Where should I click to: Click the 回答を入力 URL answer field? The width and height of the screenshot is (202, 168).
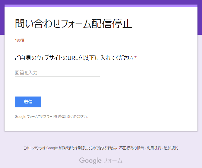click(57, 73)
